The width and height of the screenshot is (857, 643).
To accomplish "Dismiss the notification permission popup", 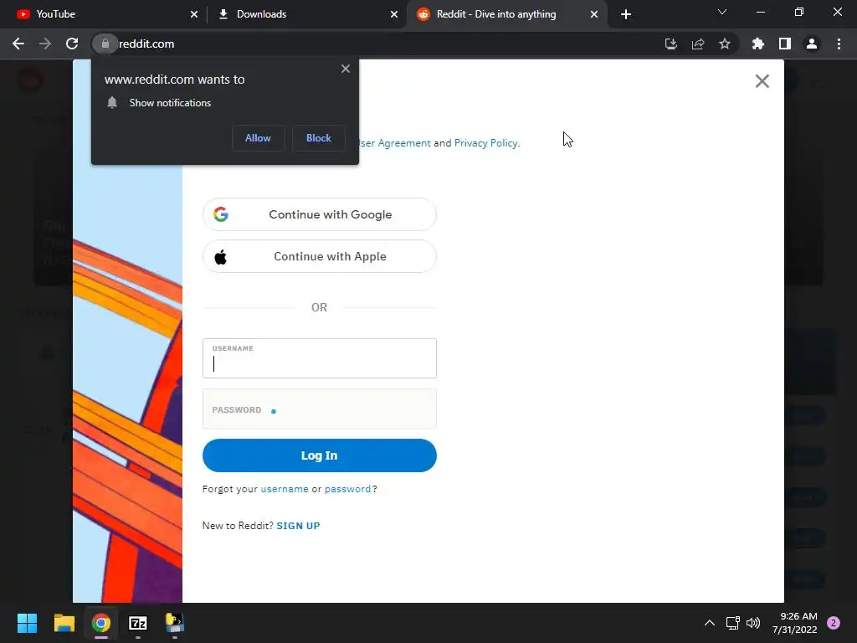I will point(346,69).
